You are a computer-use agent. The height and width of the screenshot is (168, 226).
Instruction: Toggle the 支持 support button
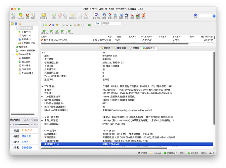click(x=27, y=120)
